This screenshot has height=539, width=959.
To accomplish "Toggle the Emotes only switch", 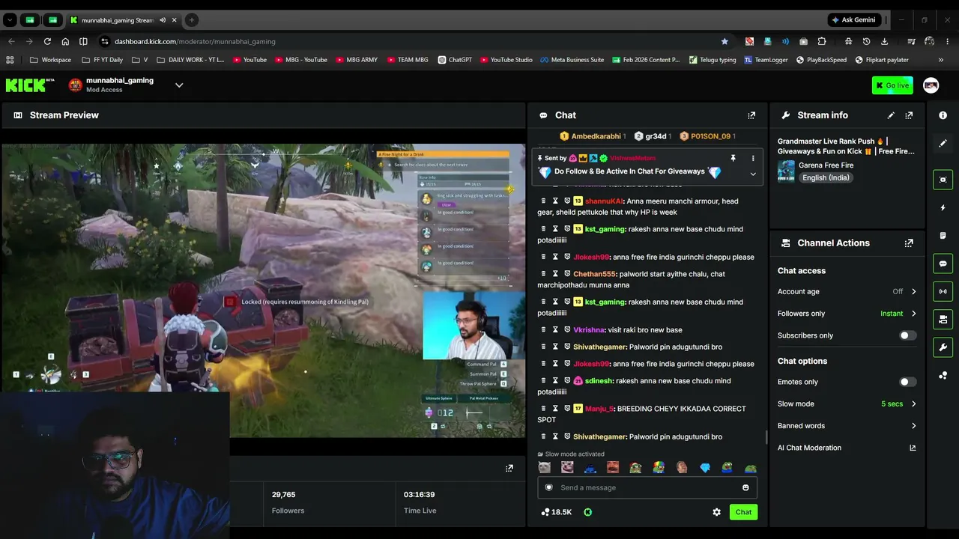I will (907, 382).
